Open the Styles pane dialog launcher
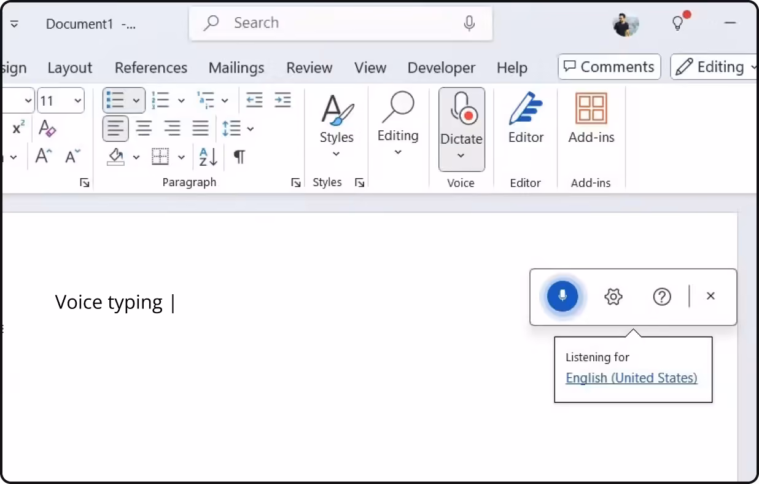 (360, 182)
